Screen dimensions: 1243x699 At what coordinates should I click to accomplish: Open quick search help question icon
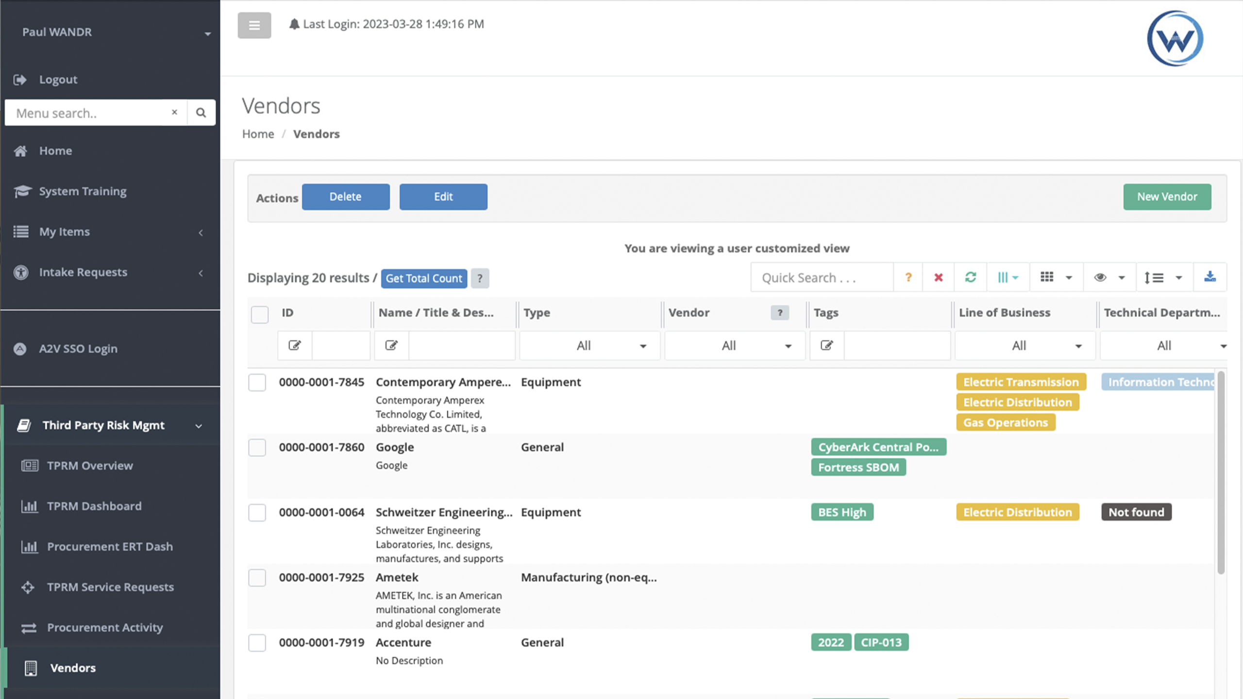[908, 277]
